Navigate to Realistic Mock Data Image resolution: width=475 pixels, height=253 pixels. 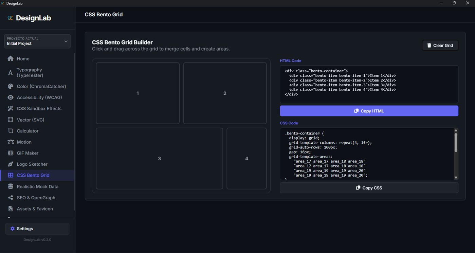click(37, 186)
